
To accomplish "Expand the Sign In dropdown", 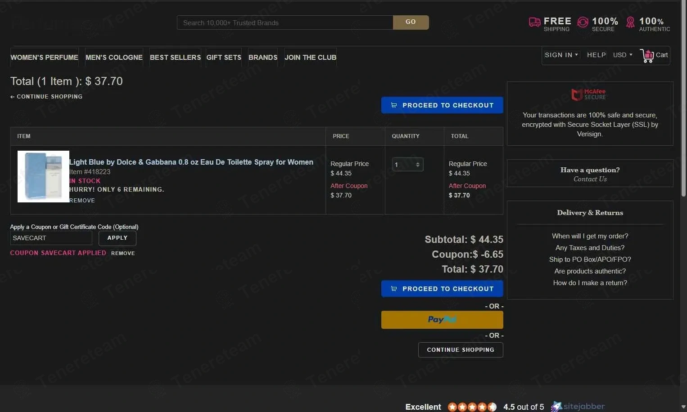I will [x=561, y=55].
